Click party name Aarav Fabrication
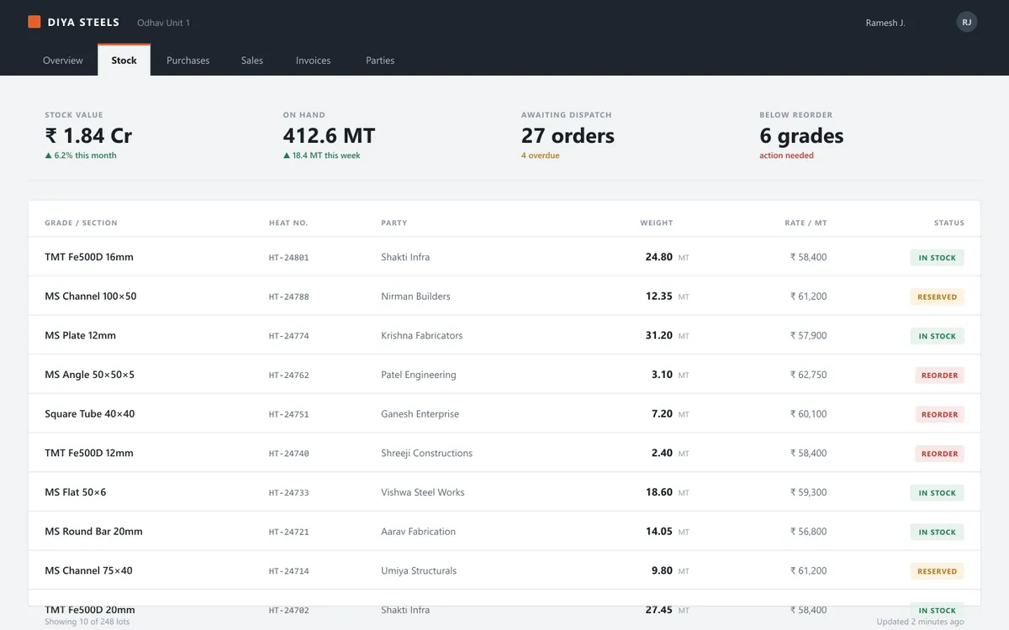Screen dimensions: 1009x630 click(418, 532)
